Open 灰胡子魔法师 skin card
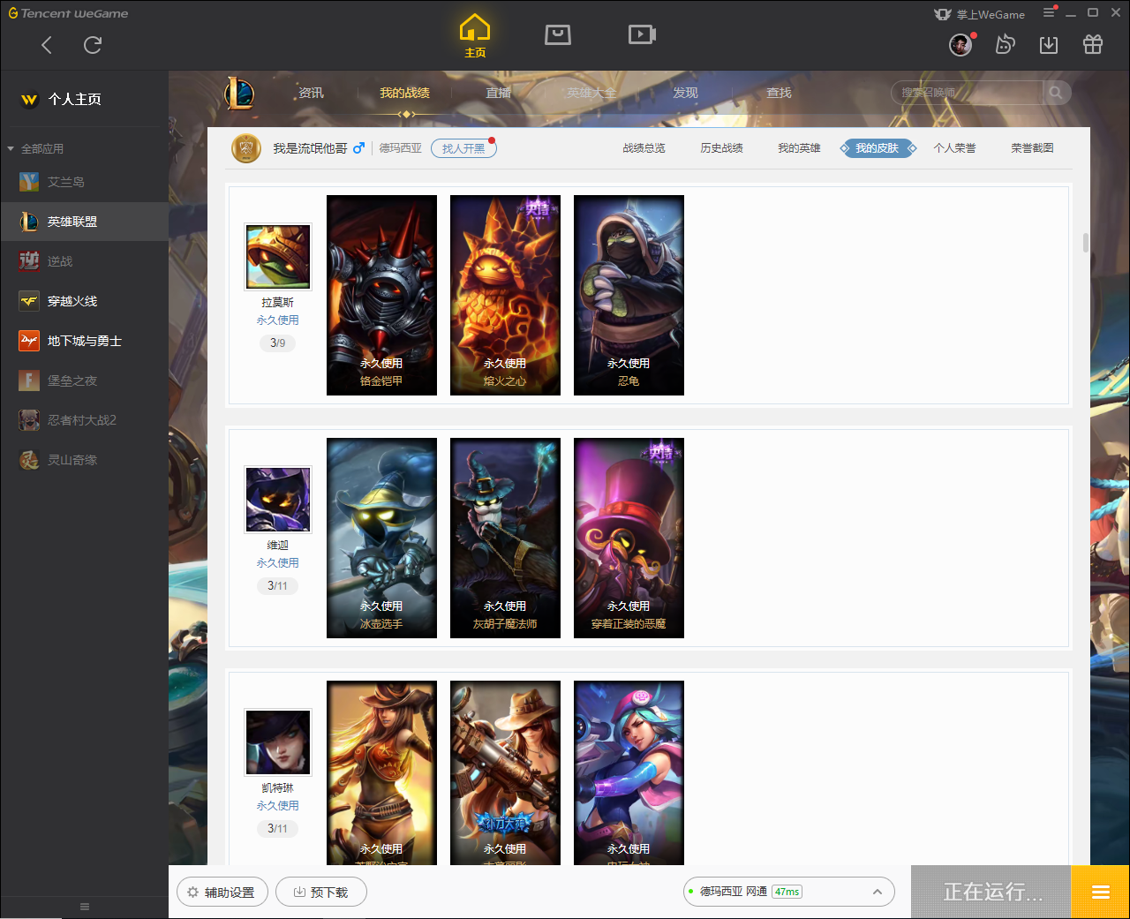Viewport: 1130px width, 919px height. pos(505,538)
